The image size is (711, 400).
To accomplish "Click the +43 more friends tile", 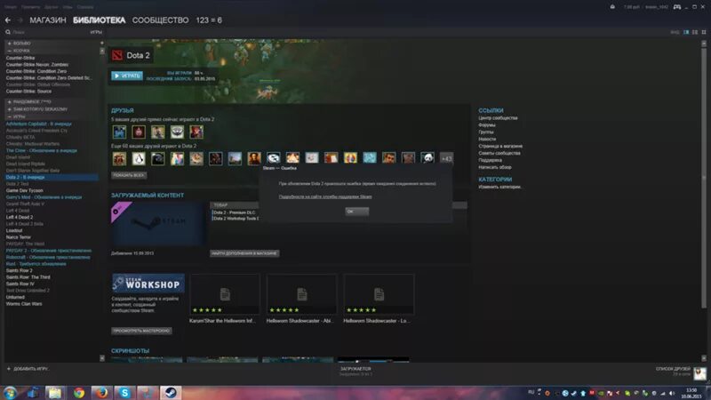I will pos(446,158).
